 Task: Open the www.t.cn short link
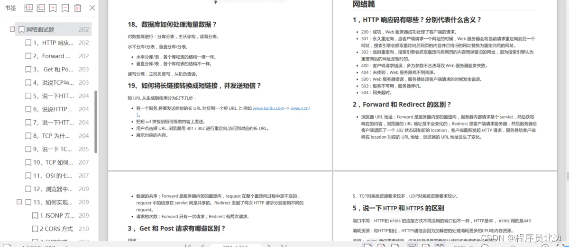[x=300, y=108]
